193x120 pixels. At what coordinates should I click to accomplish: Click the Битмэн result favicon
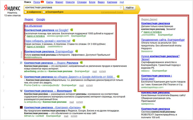(x=21, y=107)
